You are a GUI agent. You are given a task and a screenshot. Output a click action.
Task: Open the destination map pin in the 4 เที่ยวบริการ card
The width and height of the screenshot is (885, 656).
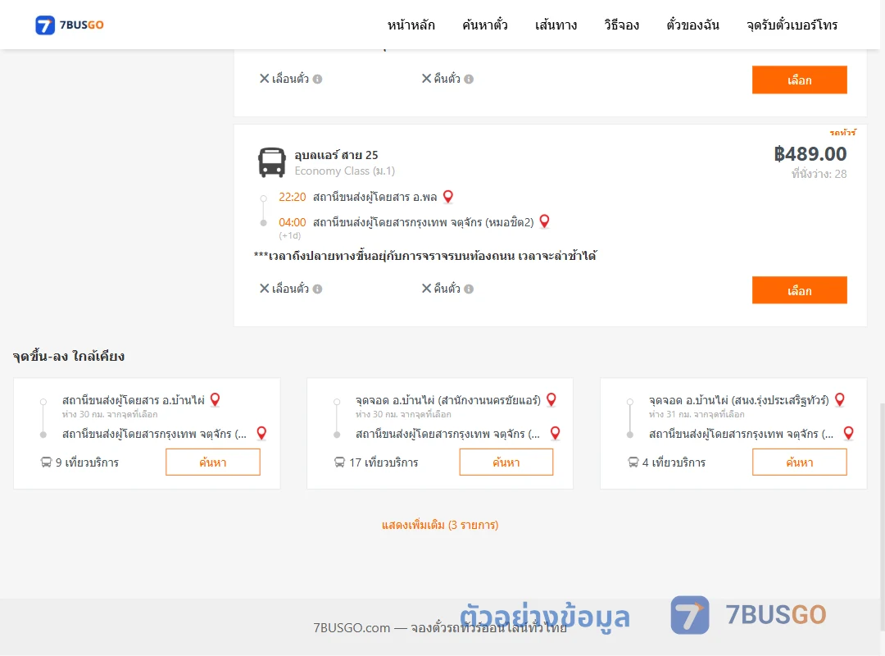click(x=848, y=434)
